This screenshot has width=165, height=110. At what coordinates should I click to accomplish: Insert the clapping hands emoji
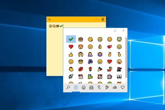click(71, 69)
